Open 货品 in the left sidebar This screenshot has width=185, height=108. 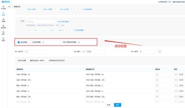[3, 14]
